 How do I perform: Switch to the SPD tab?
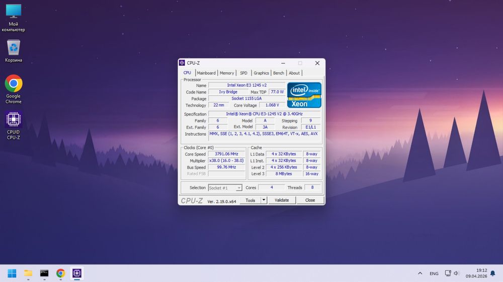[244, 73]
